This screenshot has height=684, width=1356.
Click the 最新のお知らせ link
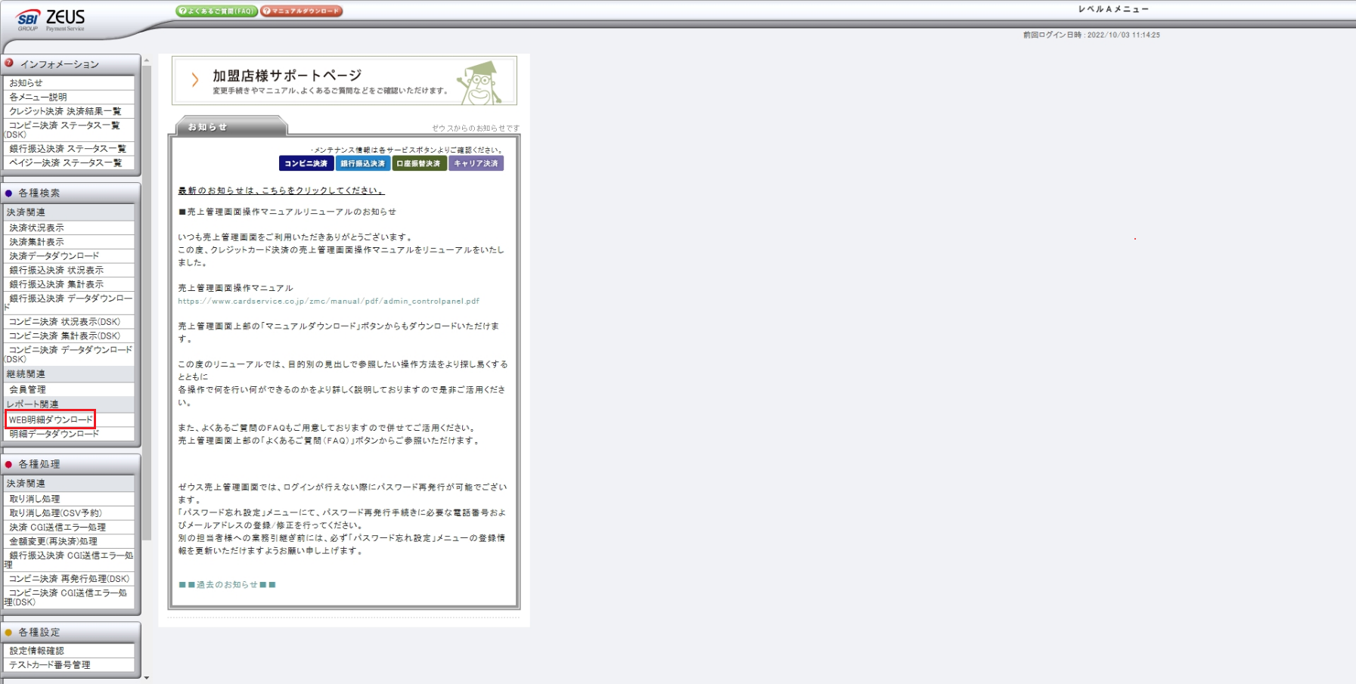279,190
